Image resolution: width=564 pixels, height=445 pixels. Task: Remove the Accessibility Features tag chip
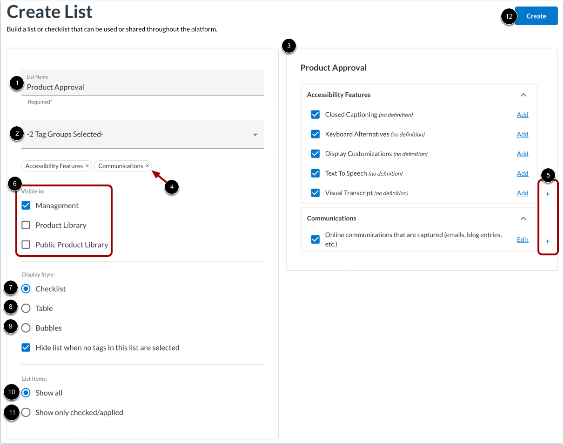coord(87,165)
